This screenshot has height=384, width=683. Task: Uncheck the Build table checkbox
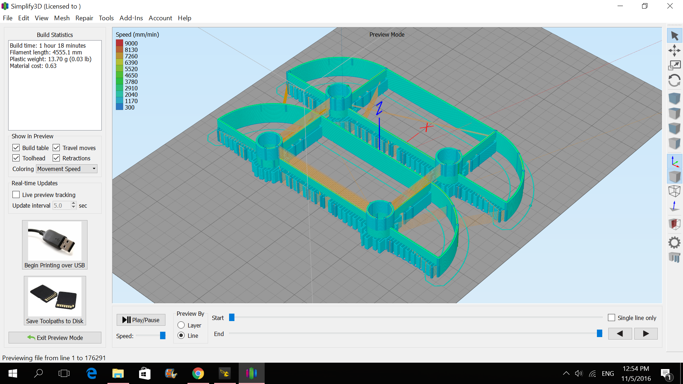(16, 148)
